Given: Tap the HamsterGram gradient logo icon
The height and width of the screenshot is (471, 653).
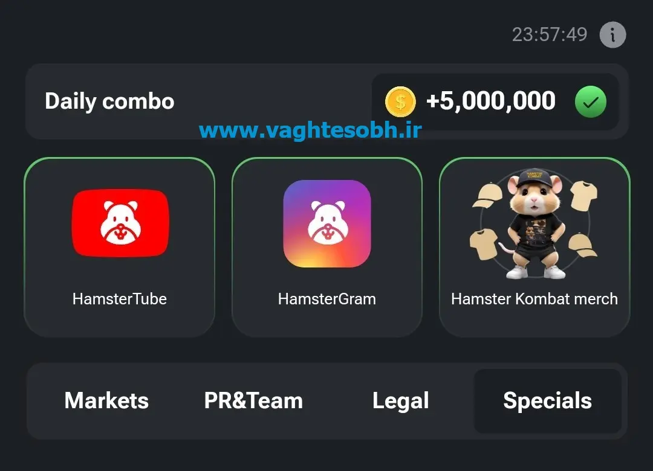Looking at the screenshot, I should (x=327, y=223).
